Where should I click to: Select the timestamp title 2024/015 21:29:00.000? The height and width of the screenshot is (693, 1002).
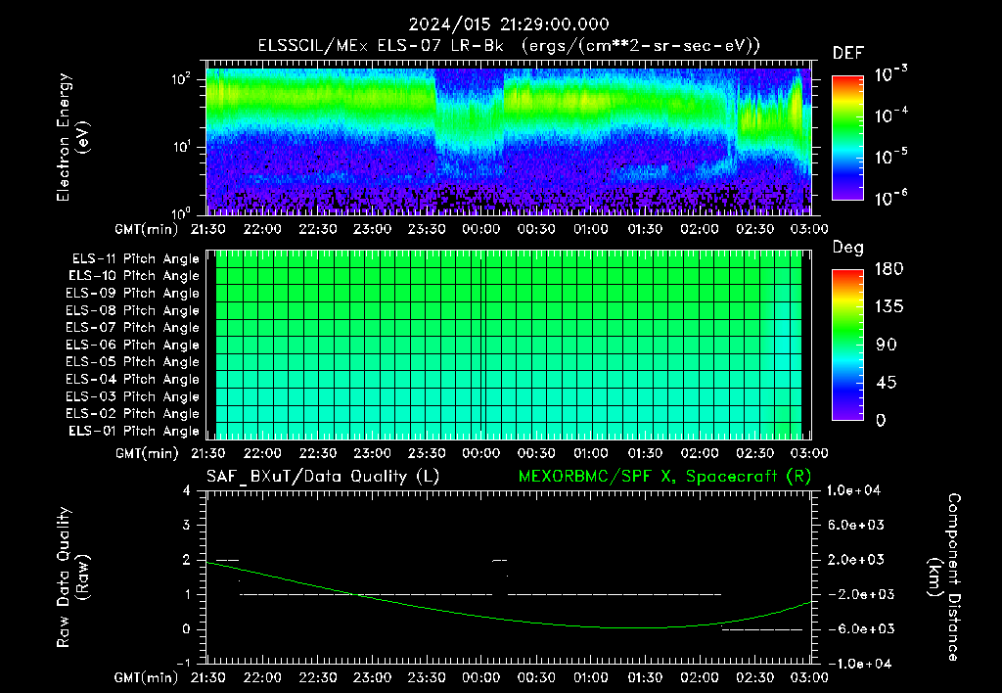pyautogui.click(x=509, y=24)
